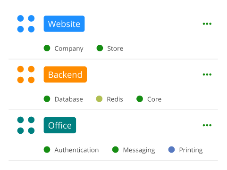Click the orange drag handle beside Backend
227x170 pixels.
tap(26, 74)
